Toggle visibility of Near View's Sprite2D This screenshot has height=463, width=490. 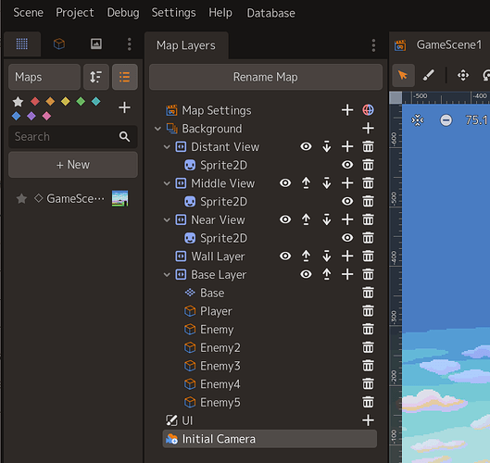pos(347,238)
